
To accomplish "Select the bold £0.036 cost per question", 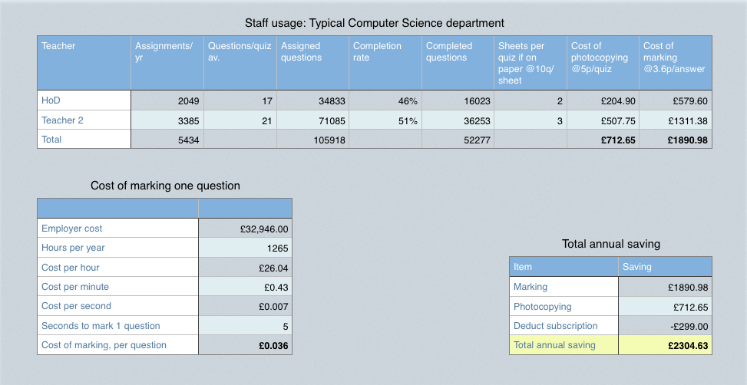I will 246,345.
